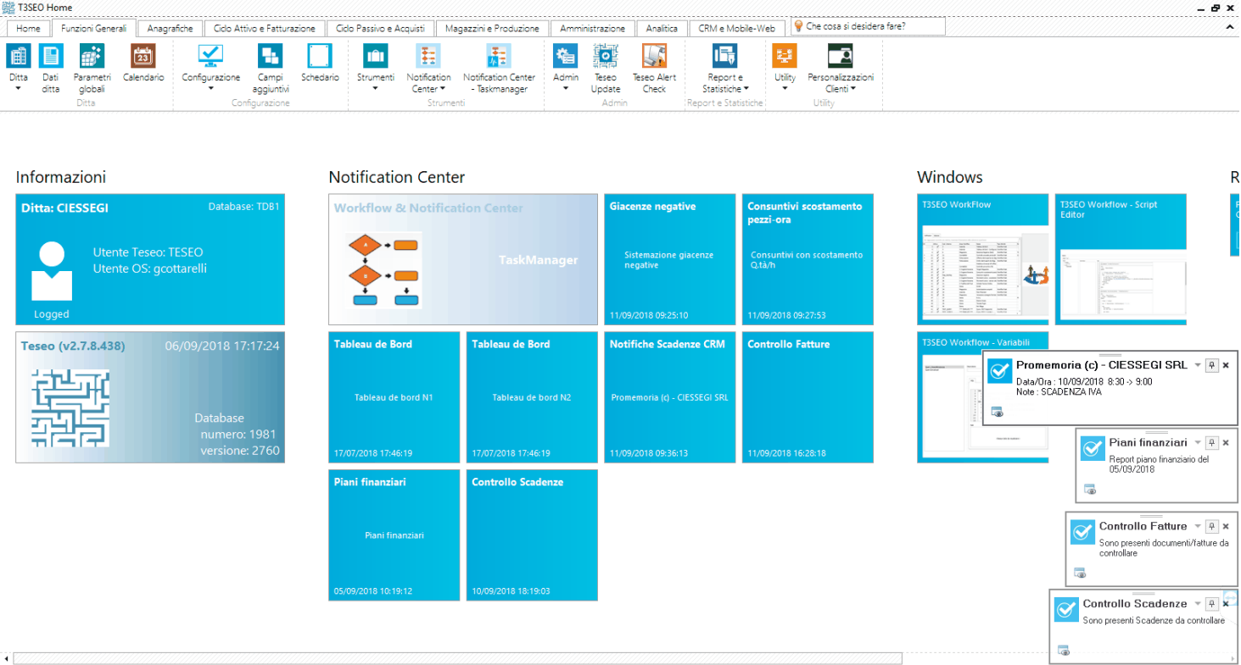Image resolution: width=1241 pixels, height=665 pixels.
Task: Launch Notification Center - Taskmanager
Action: tap(499, 69)
